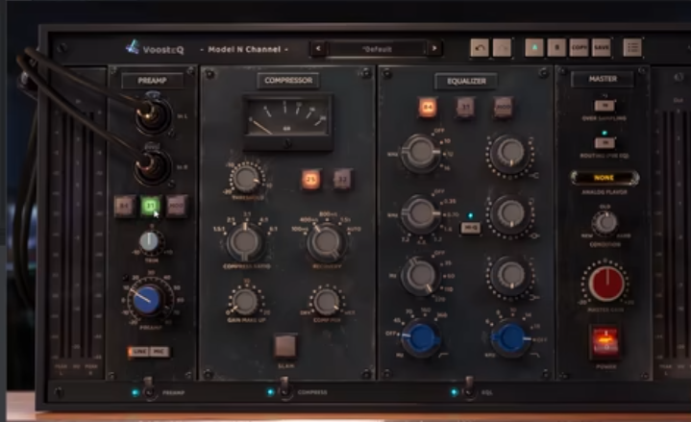
Task: Click the Compress Ratio knob
Action: click(x=245, y=242)
